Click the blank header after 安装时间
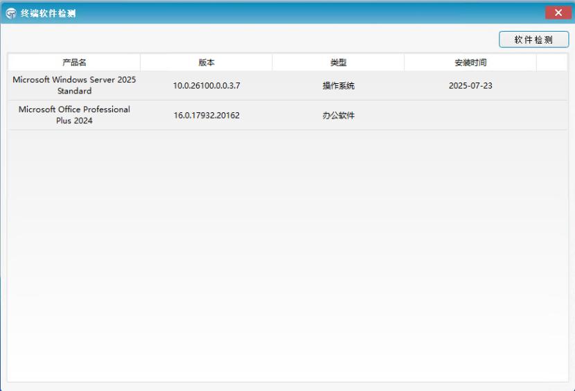575x391 pixels. tap(551, 62)
